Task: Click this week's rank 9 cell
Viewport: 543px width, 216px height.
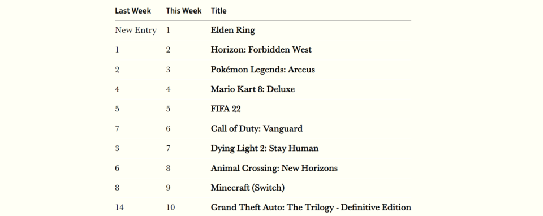Action: [x=168, y=188]
